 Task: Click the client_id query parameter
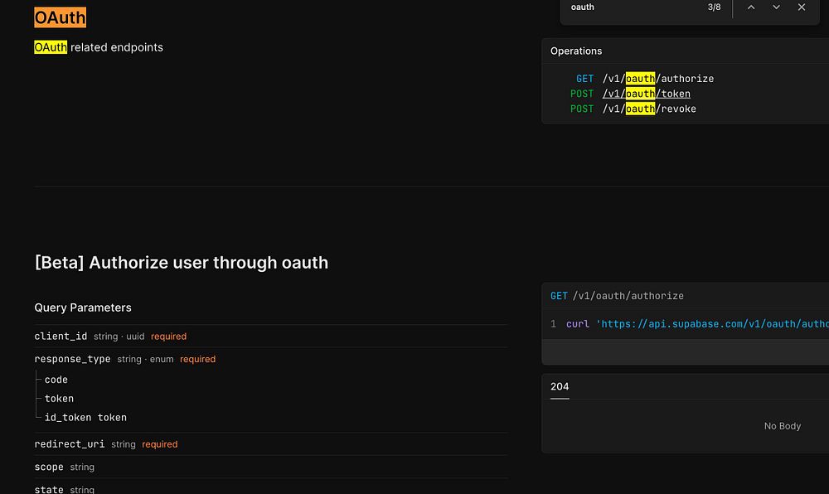pos(61,337)
